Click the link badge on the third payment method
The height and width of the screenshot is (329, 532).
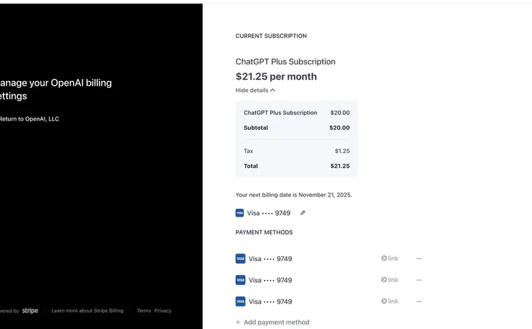pos(389,301)
